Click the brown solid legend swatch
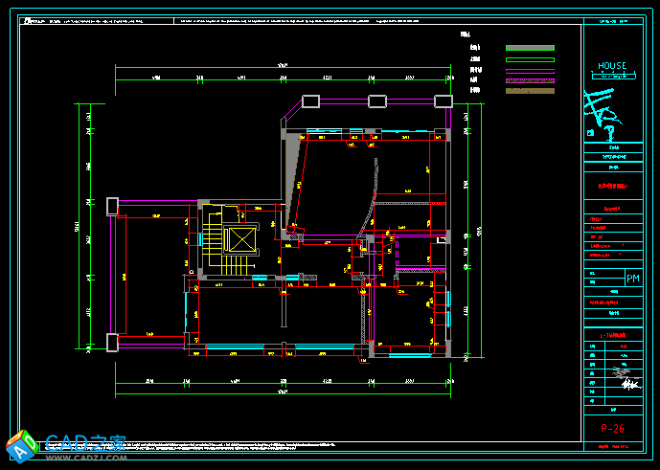660x470 pixels. tap(530, 91)
